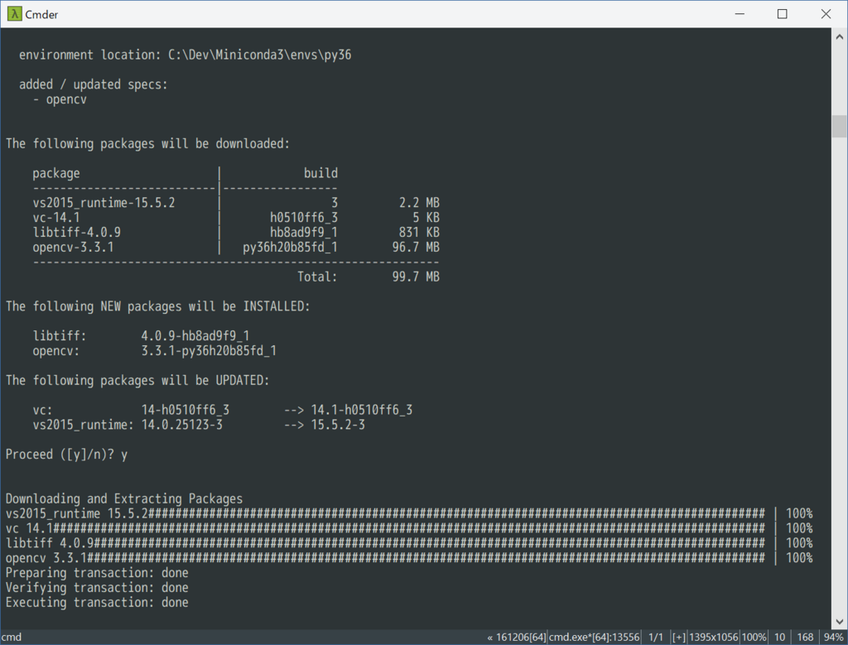The width and height of the screenshot is (848, 645).
Task: Click the '100%' zoom status entry
Action: (754, 637)
